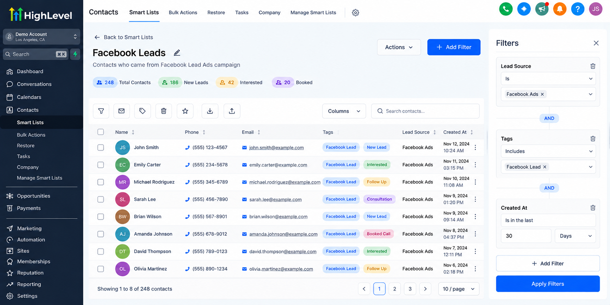Click the send email toolbar icon

121,111
